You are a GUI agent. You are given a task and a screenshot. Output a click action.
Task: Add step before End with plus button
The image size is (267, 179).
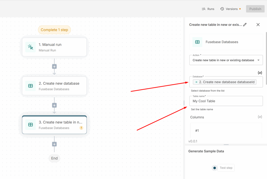[54, 144]
